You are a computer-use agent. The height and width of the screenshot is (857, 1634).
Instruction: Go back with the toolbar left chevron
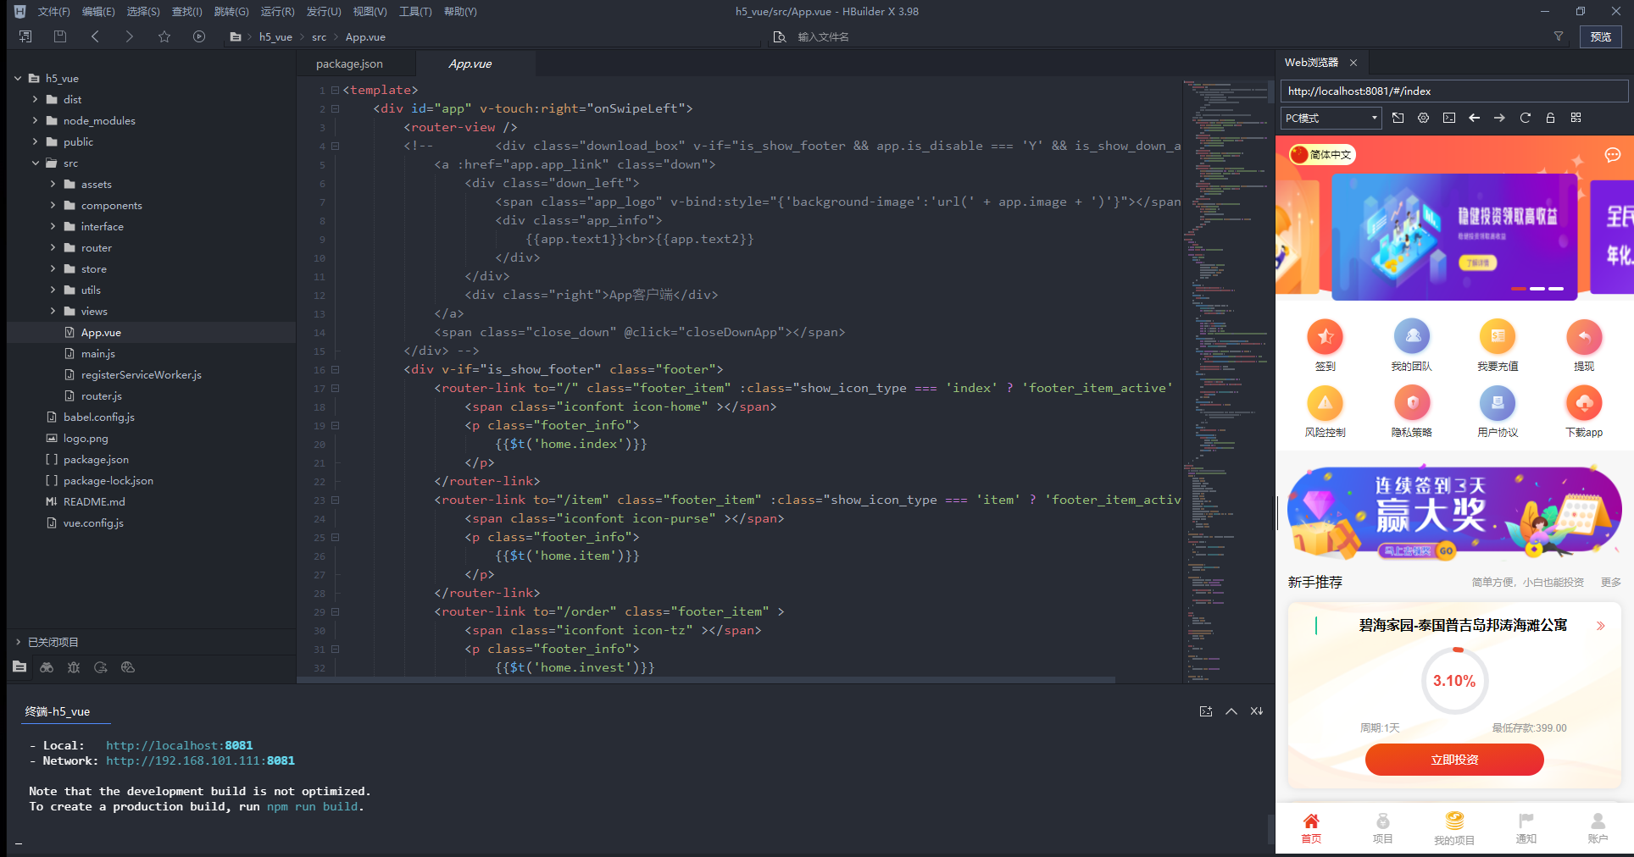click(95, 36)
